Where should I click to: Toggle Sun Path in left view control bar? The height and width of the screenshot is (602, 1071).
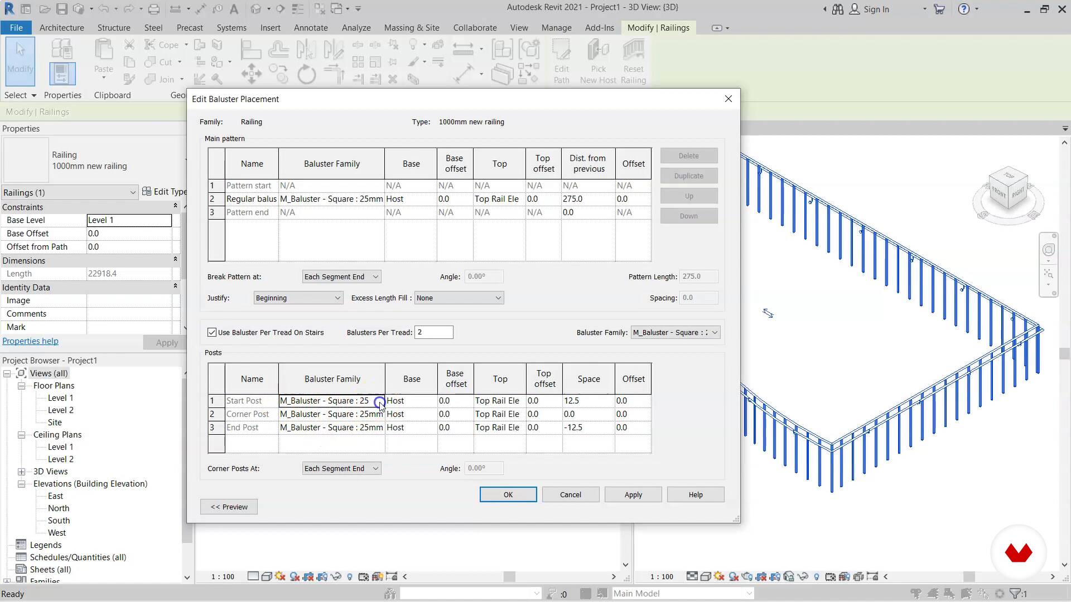pyautogui.click(x=280, y=576)
